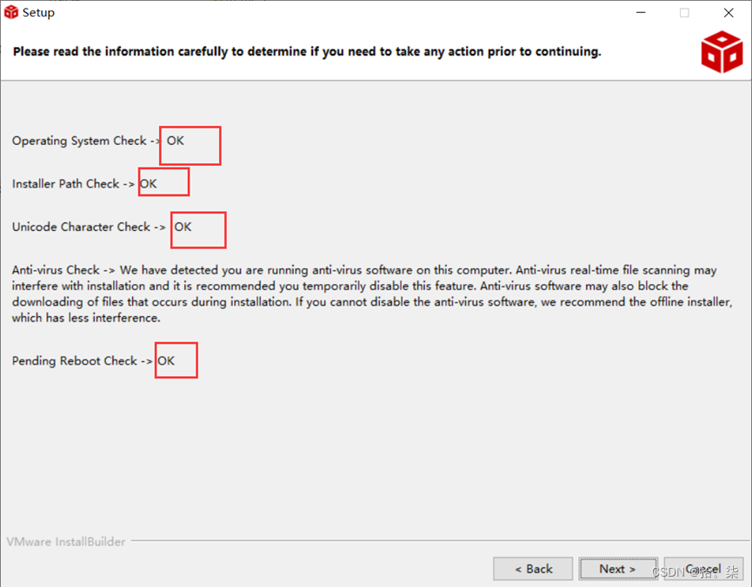The width and height of the screenshot is (752, 587).
Task: Cancel the setup wizard
Action: coord(703,569)
